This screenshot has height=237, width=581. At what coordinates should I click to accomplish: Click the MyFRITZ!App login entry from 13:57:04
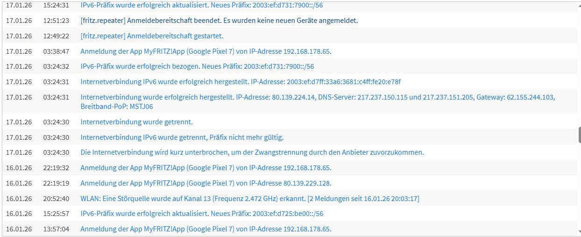(205, 229)
